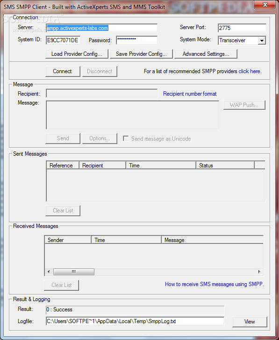Click the Options button

tap(100, 138)
